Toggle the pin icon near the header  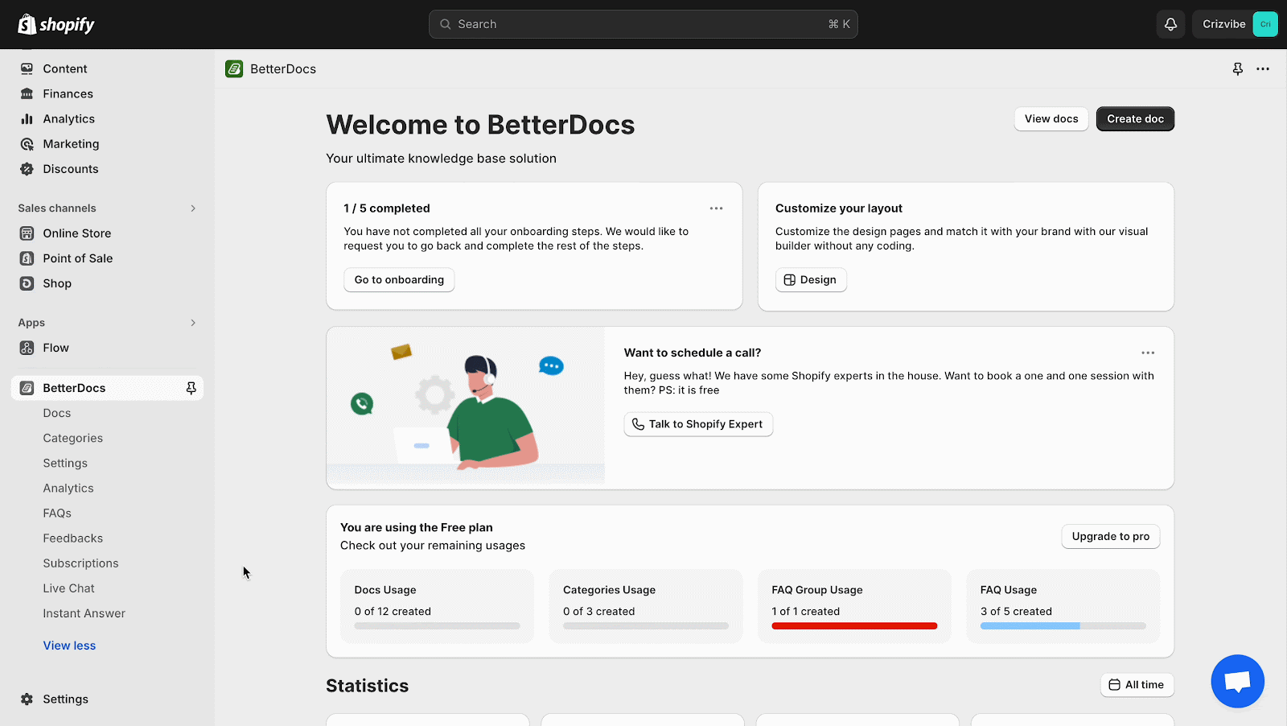coord(1236,69)
